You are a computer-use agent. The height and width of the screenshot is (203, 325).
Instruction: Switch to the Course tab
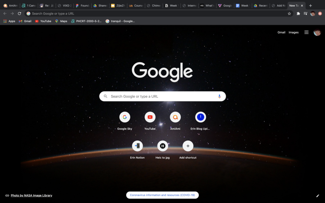136,6
